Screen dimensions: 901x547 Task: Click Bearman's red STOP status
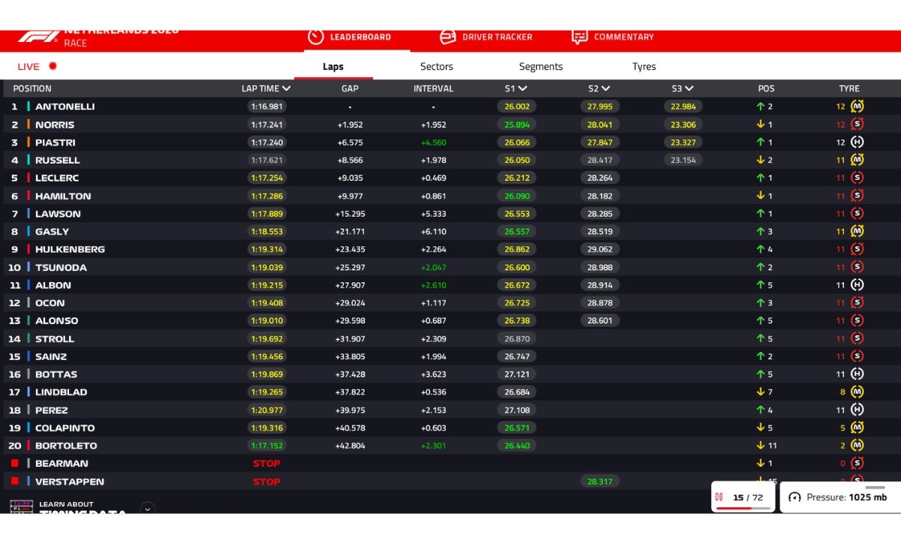[x=267, y=464]
